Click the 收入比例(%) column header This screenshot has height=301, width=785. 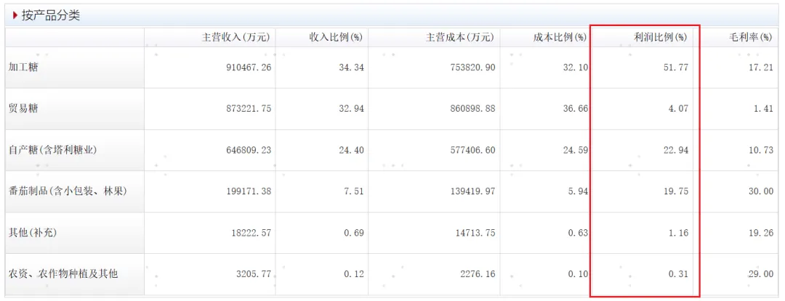click(336, 38)
